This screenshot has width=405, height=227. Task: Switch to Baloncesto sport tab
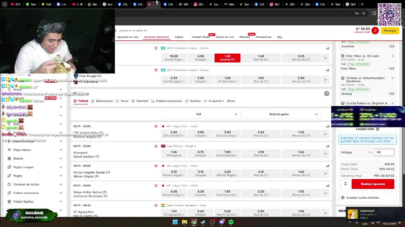pyautogui.click(x=102, y=101)
